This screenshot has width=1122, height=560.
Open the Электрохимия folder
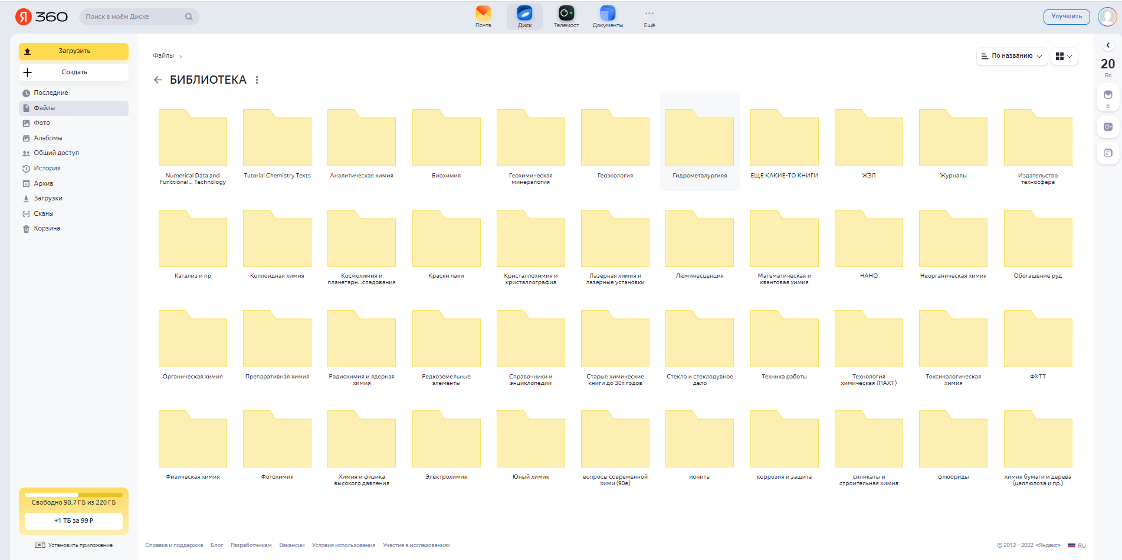[446, 444]
